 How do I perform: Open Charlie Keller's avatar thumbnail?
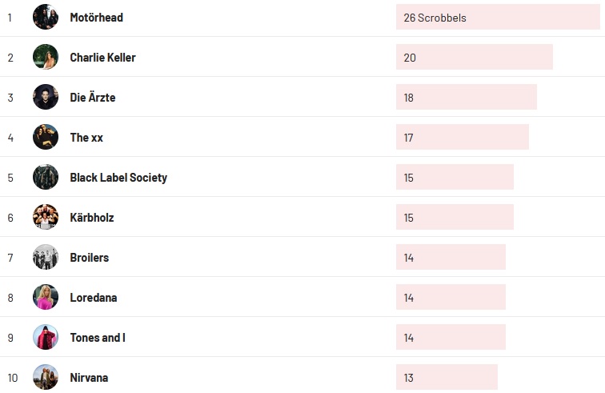point(46,57)
